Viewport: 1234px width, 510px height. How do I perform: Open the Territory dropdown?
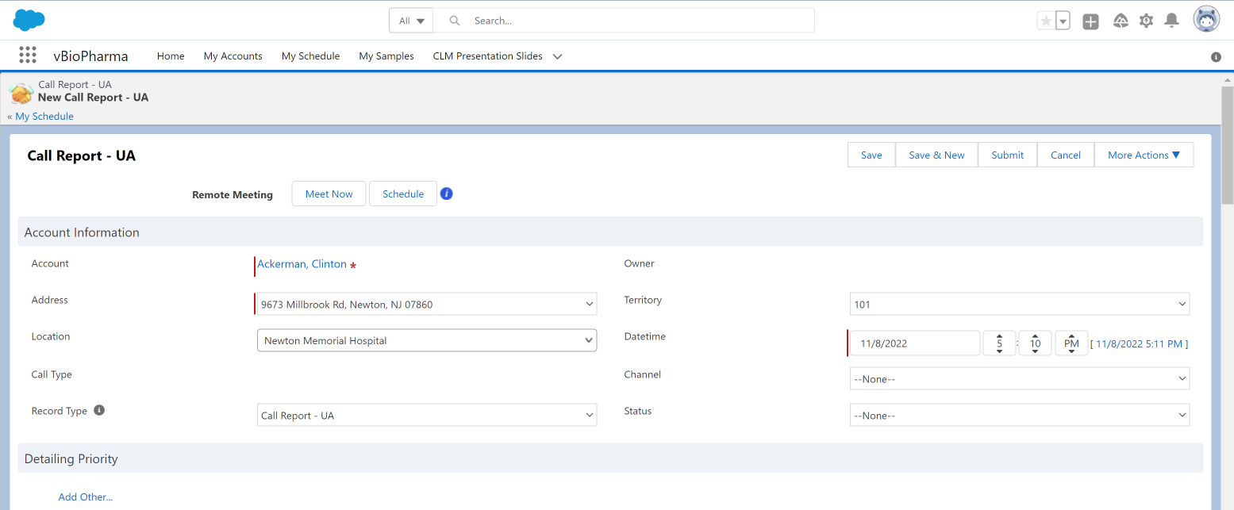[1182, 305]
